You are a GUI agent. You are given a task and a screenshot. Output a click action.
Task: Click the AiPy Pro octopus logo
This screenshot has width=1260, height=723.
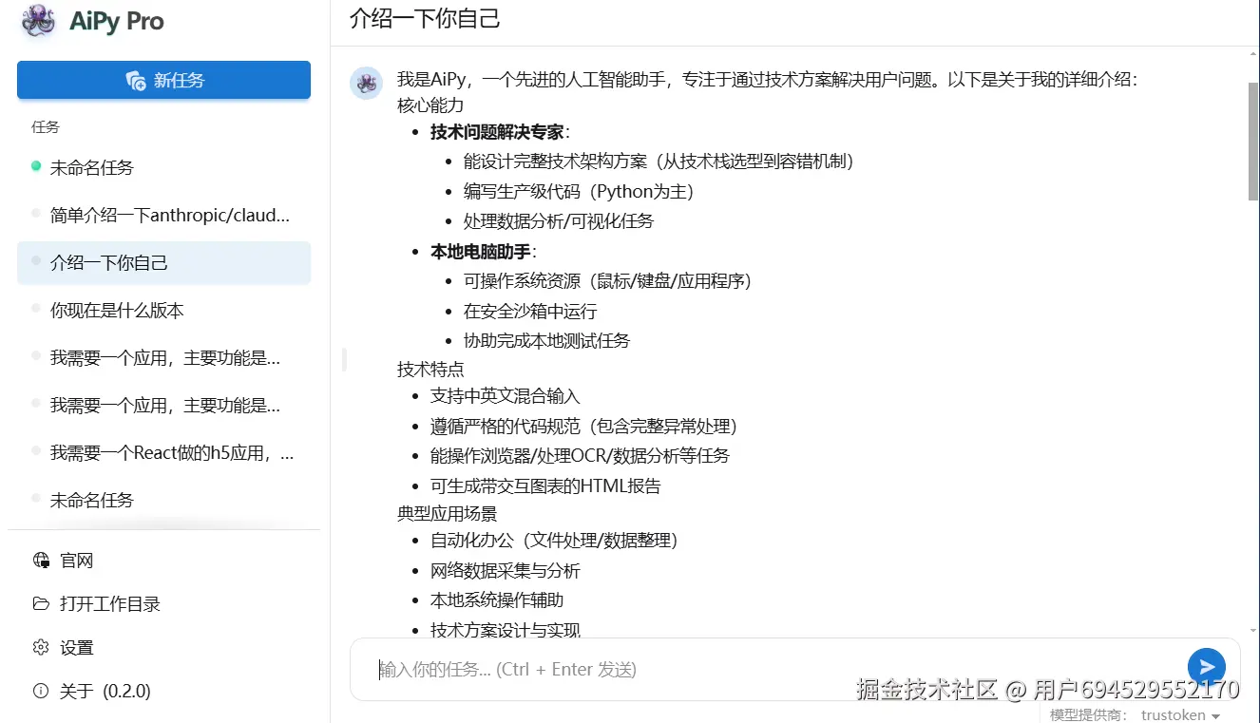tap(39, 22)
